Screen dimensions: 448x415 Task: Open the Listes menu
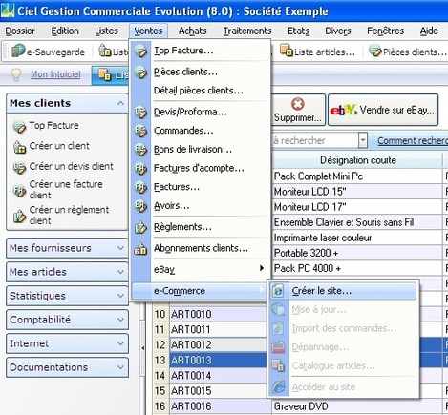[106, 31]
